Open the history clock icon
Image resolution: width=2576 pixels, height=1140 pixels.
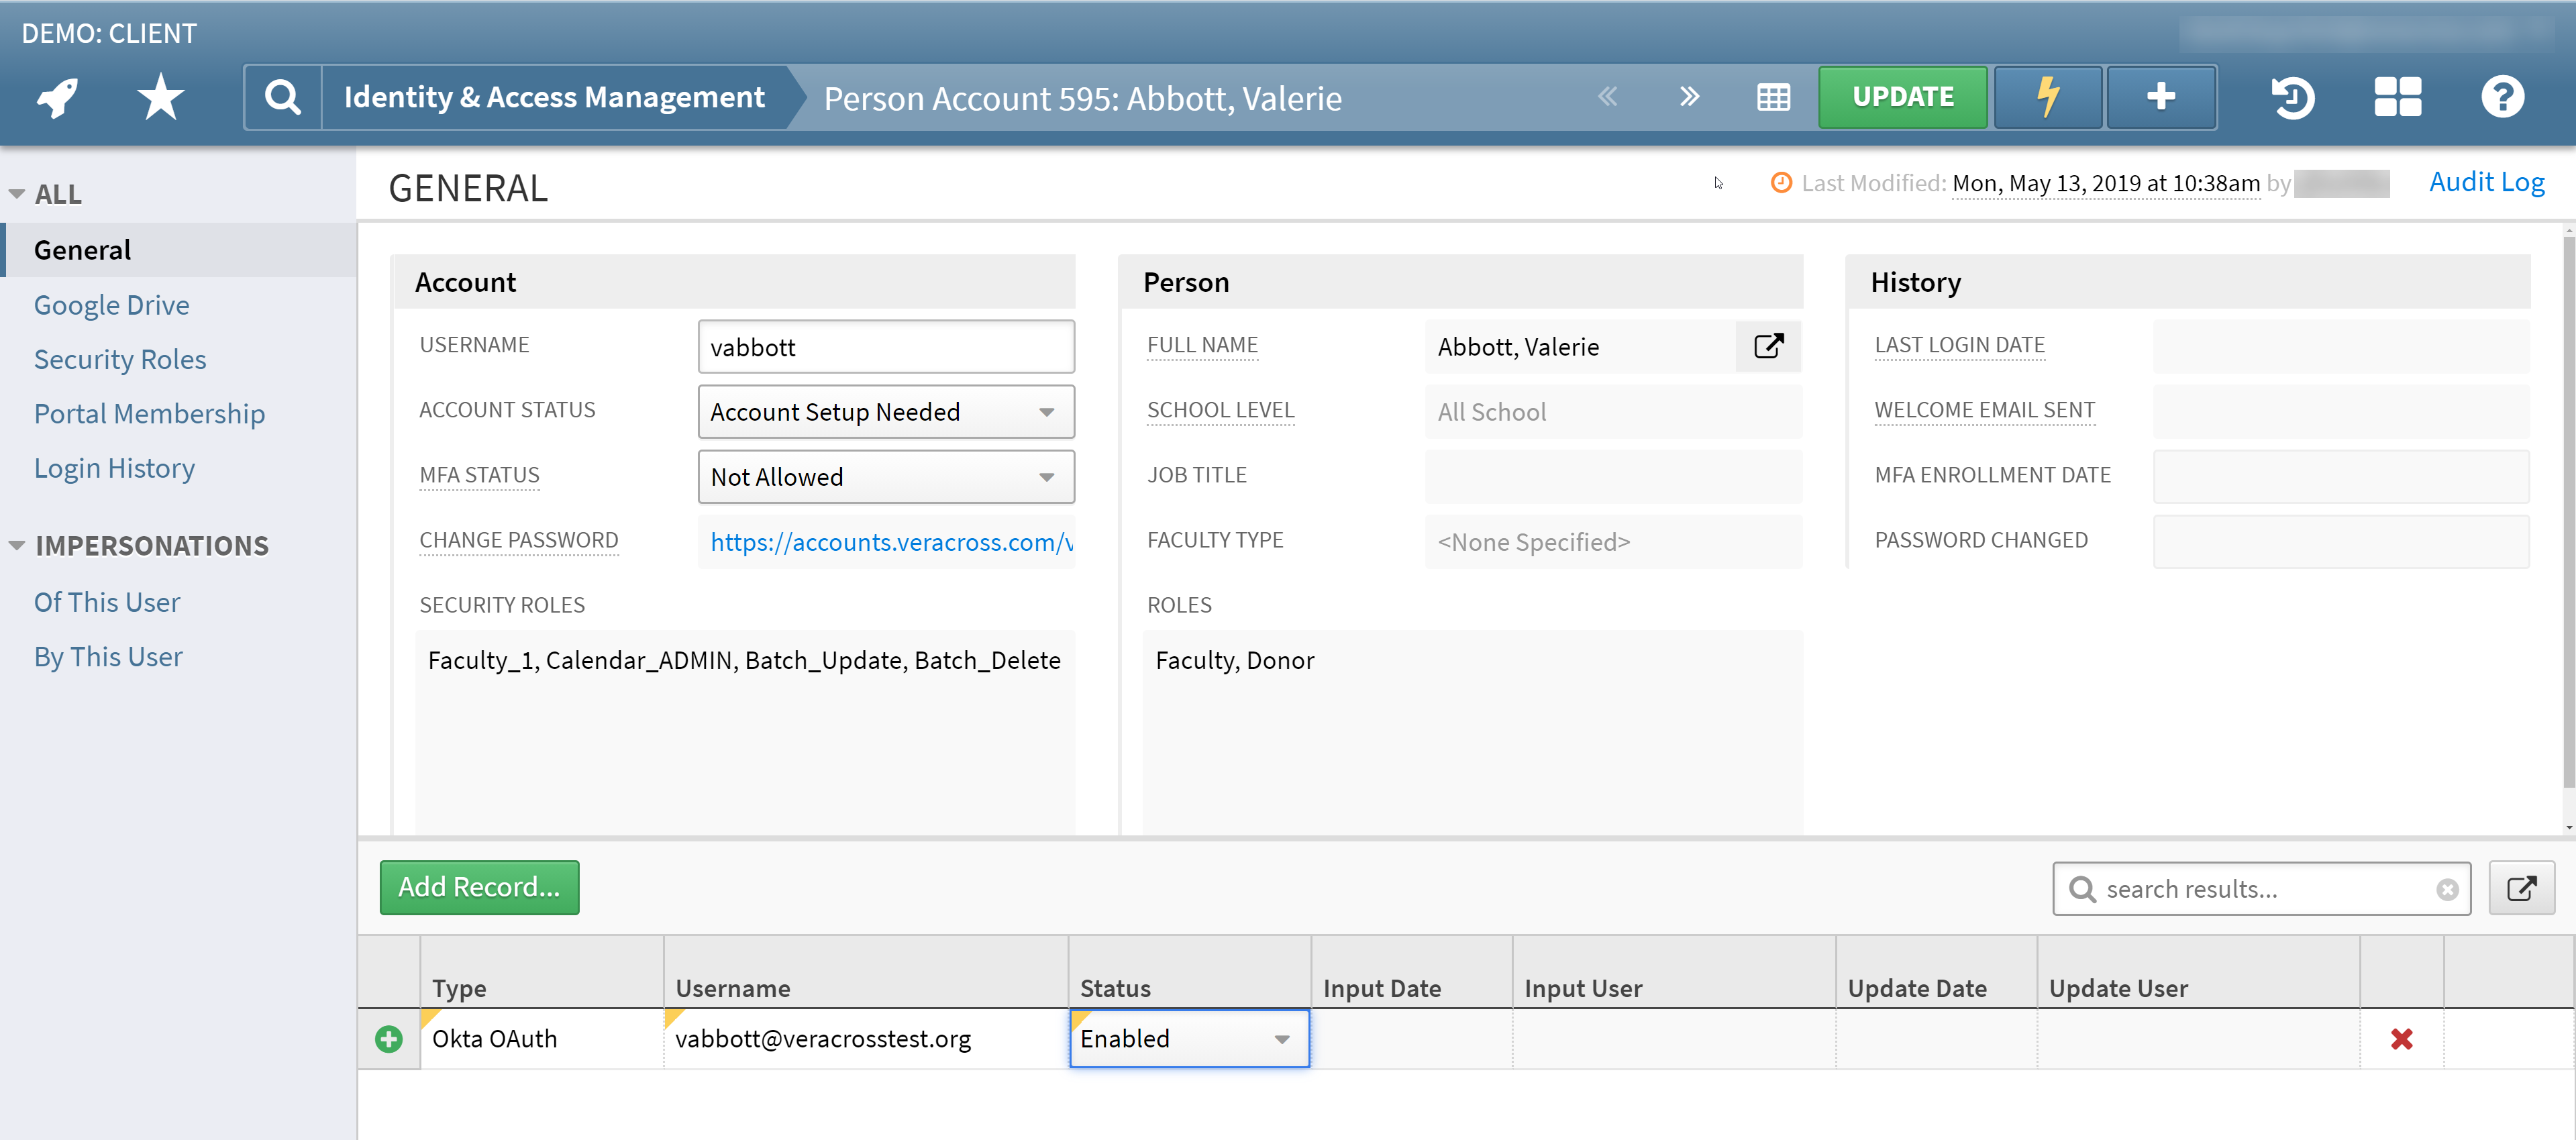pos(2293,96)
